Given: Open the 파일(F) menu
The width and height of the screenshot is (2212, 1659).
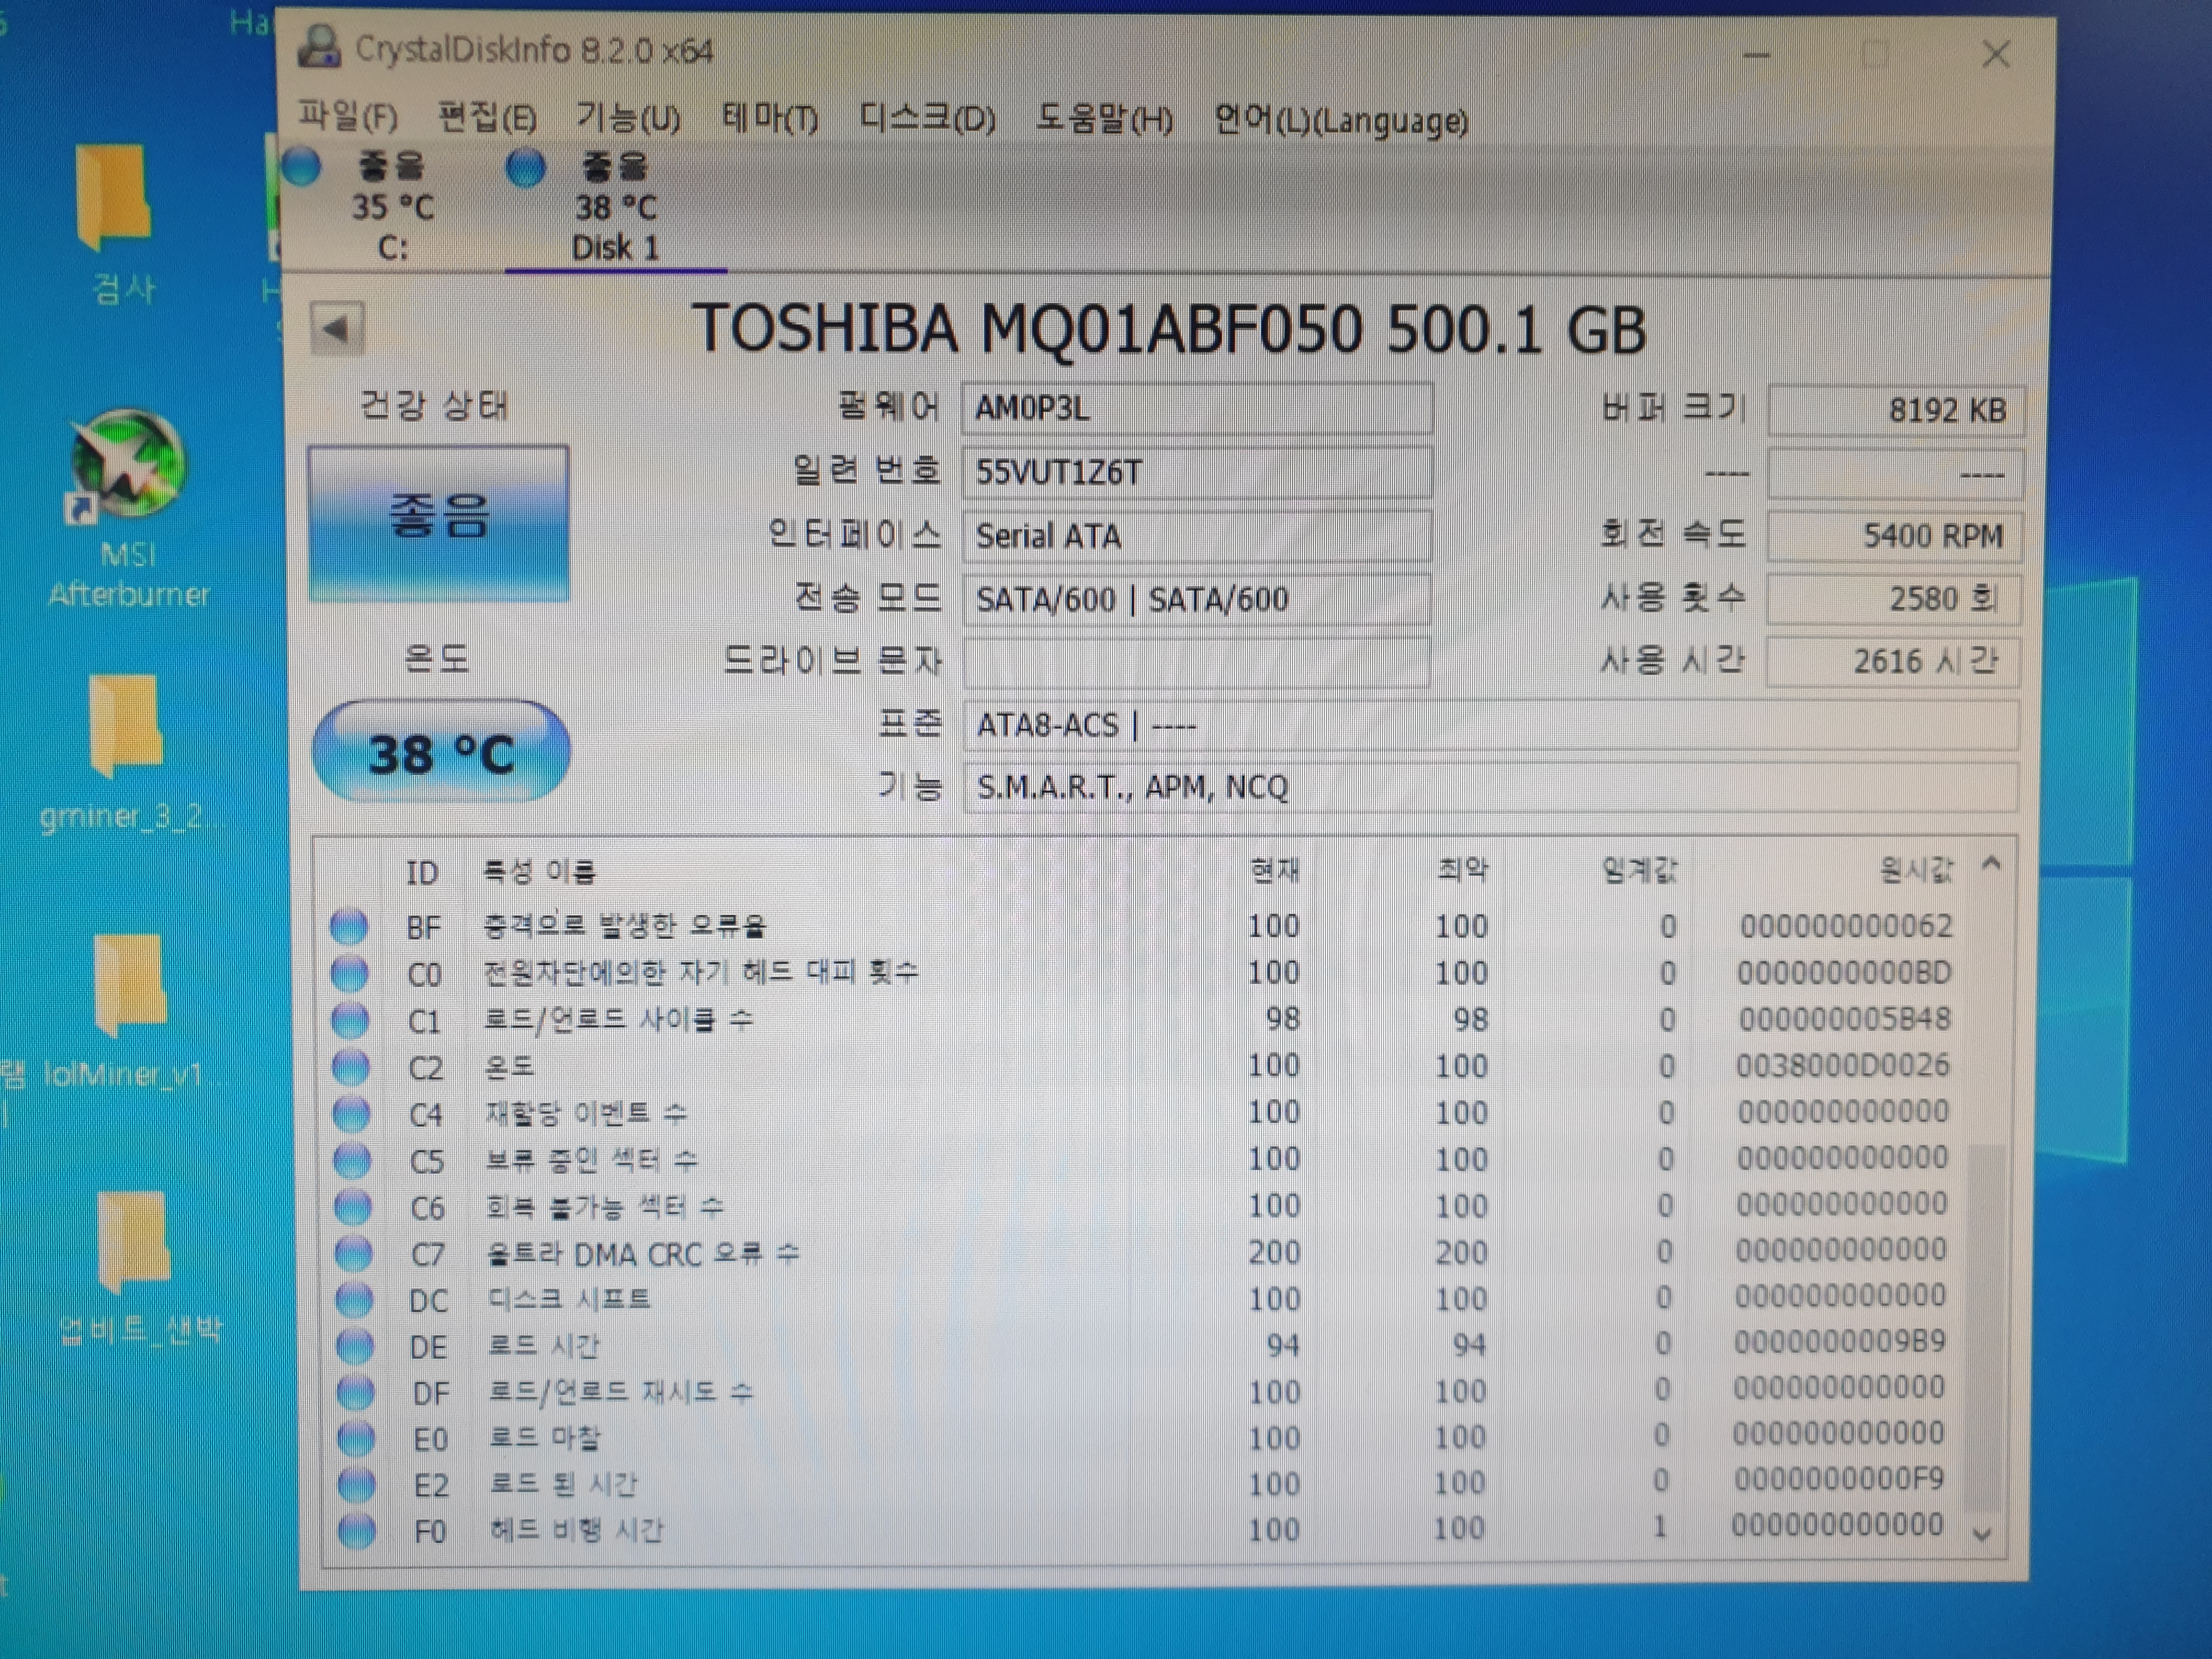Looking at the screenshot, I should pyautogui.click(x=348, y=117).
